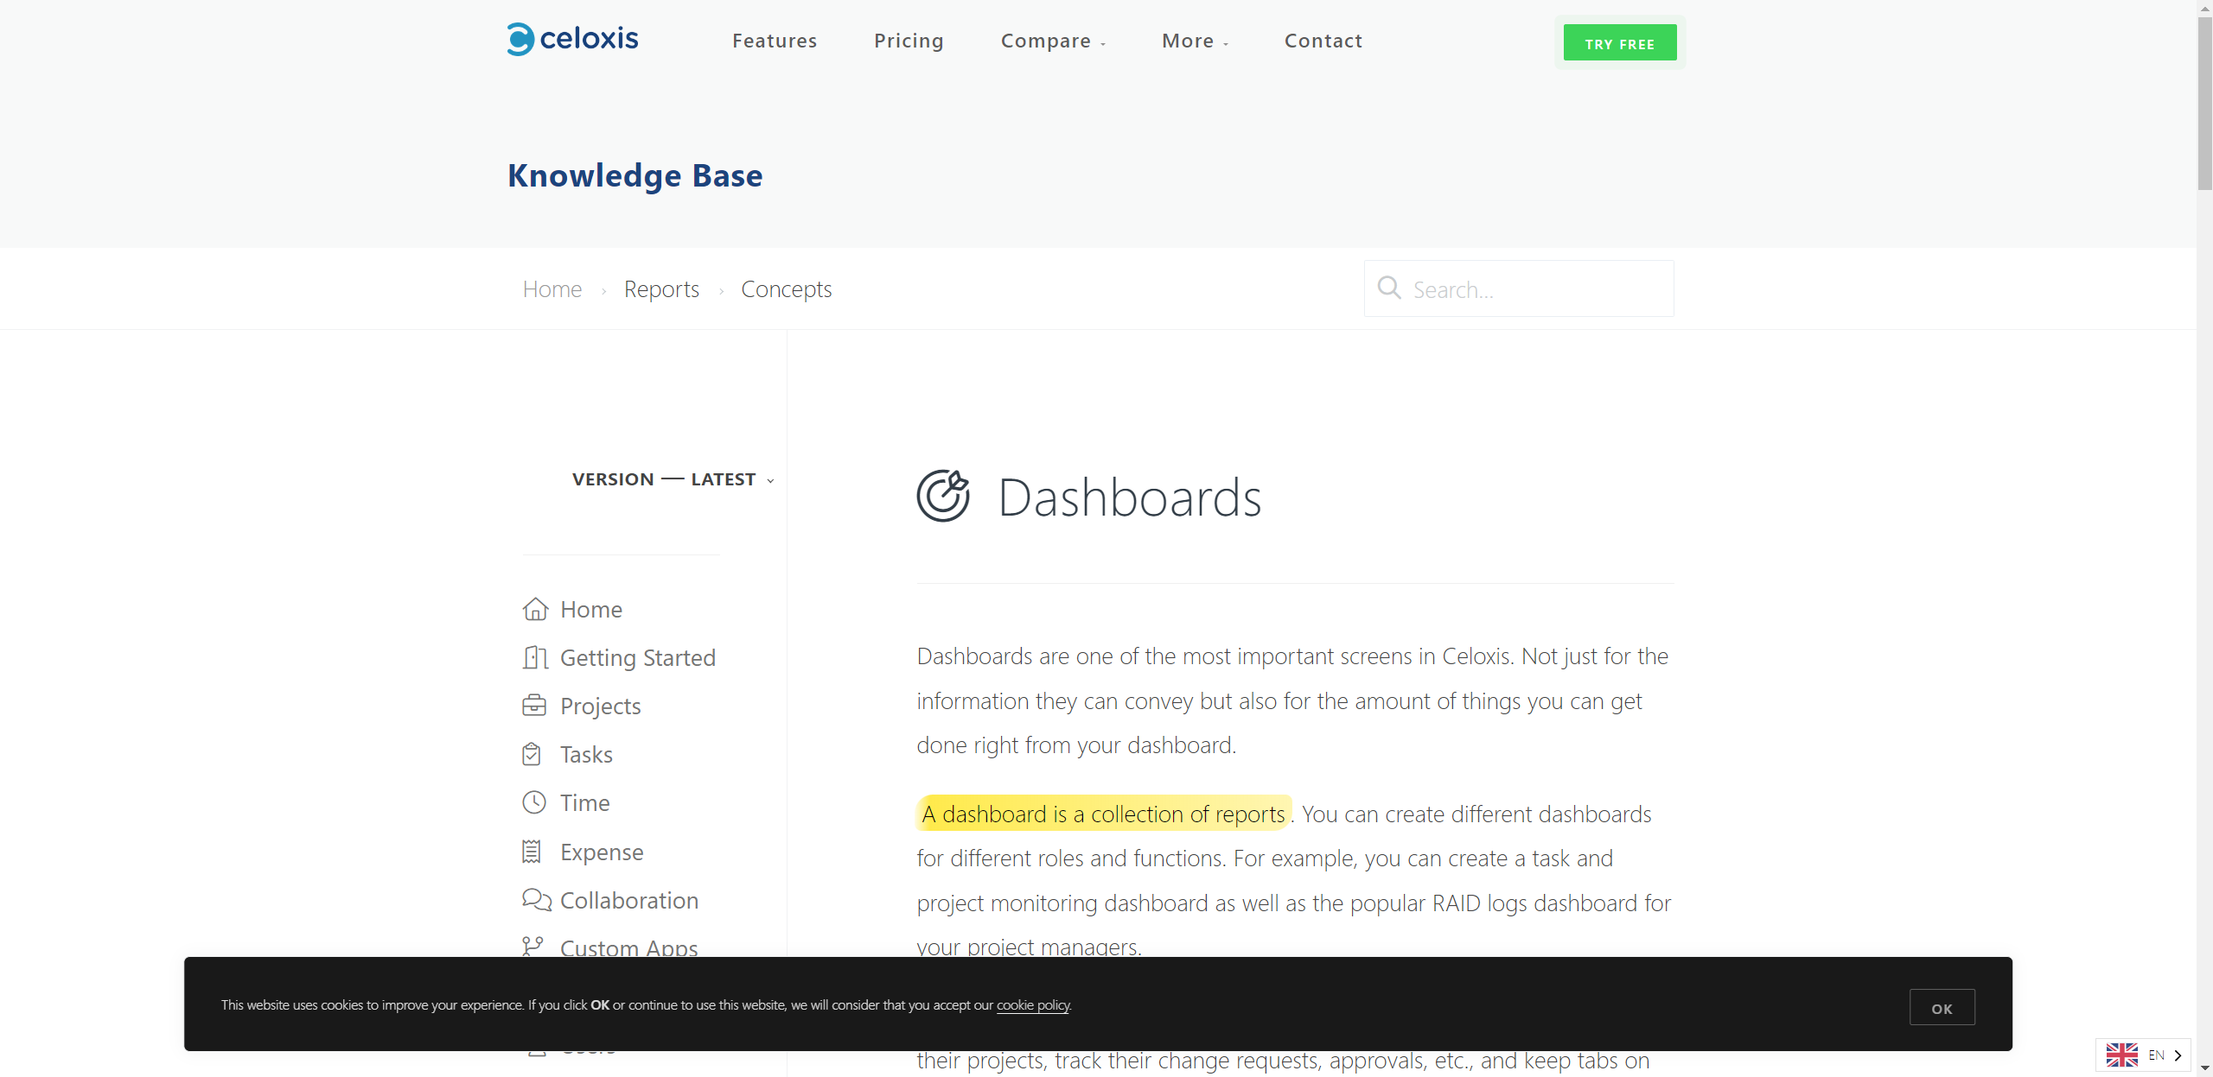Open the Getting Started sidebar link

638,657
